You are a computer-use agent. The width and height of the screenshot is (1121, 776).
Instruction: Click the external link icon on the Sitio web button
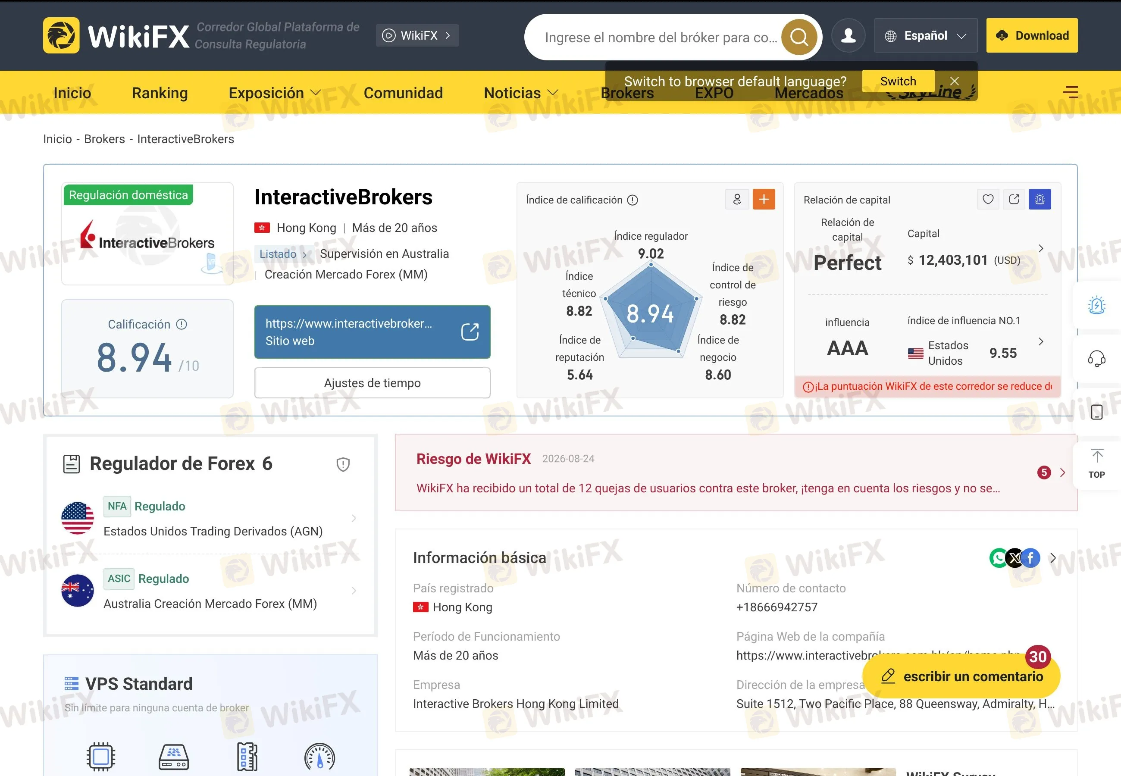(470, 332)
